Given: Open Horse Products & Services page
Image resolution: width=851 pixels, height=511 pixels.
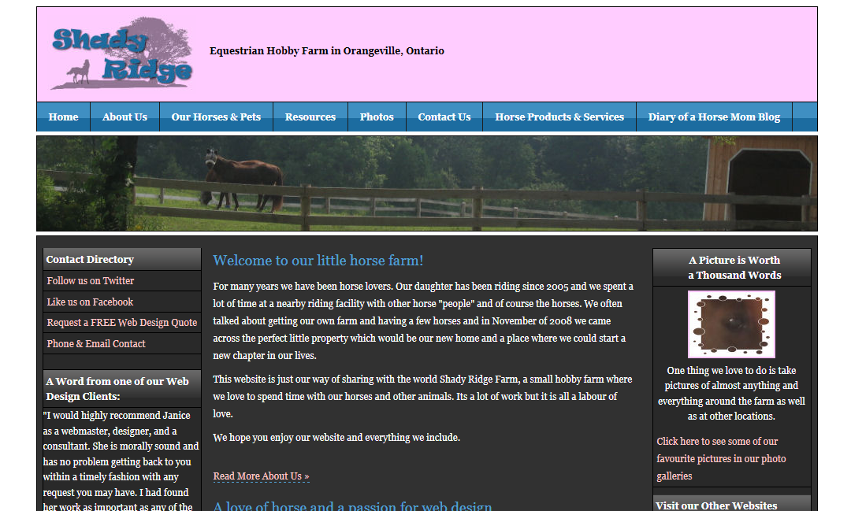Looking at the screenshot, I should coord(559,117).
